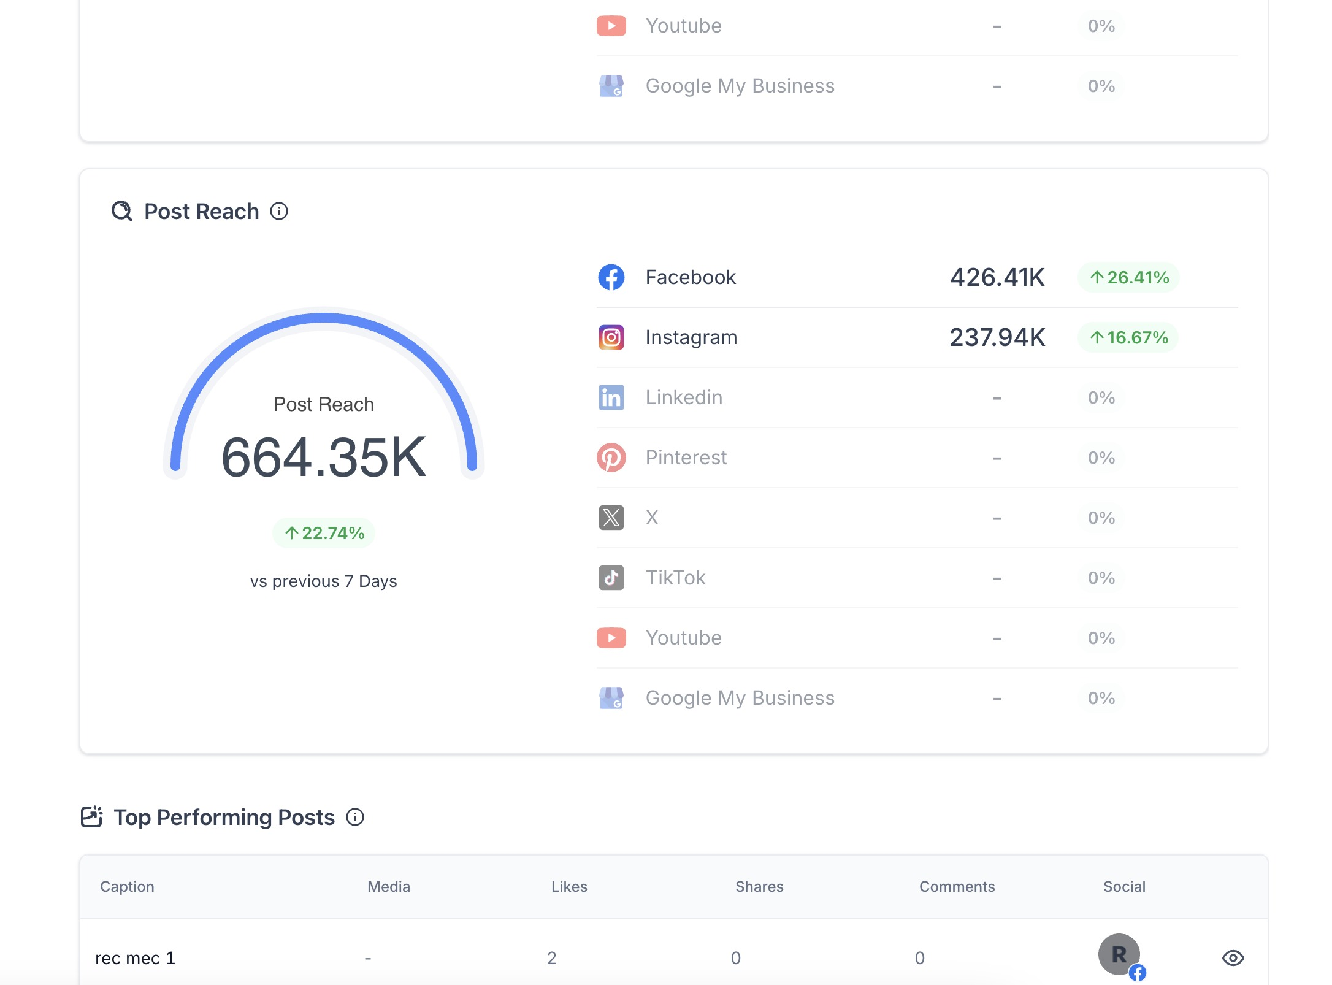Click the Pinterest icon in Post Reach
1332x985 pixels.
tap(611, 458)
